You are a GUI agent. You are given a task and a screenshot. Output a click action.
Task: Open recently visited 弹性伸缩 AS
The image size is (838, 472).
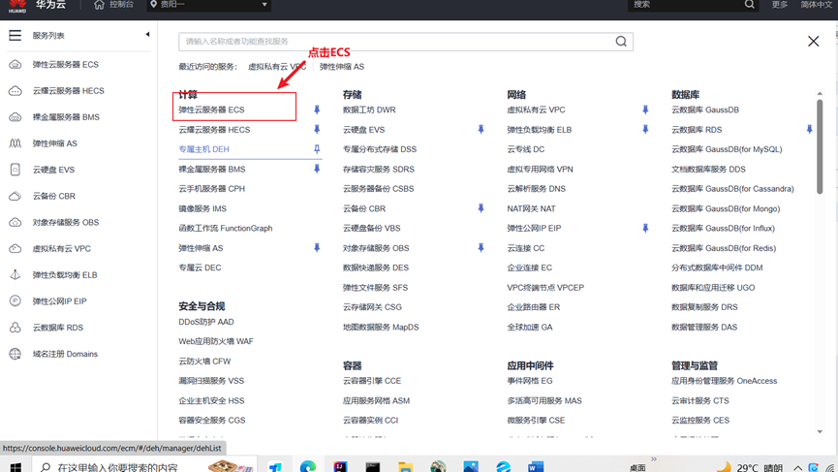342,67
